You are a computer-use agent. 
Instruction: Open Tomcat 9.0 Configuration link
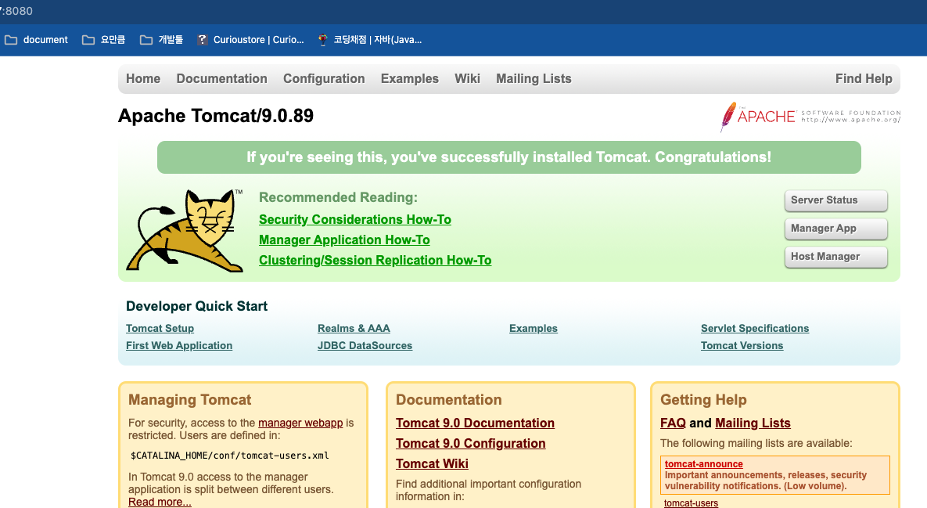[x=471, y=444]
